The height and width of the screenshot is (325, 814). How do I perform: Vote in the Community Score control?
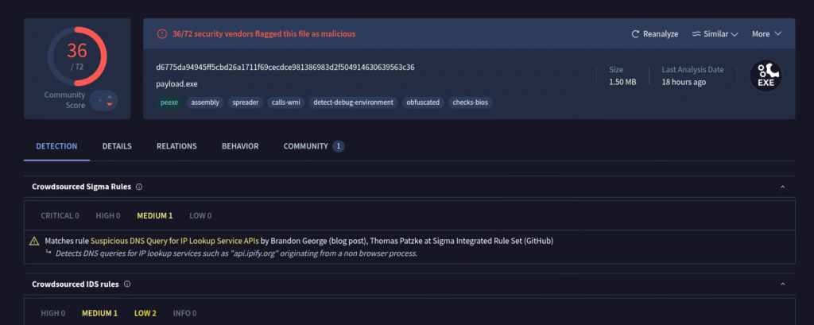tap(103, 100)
